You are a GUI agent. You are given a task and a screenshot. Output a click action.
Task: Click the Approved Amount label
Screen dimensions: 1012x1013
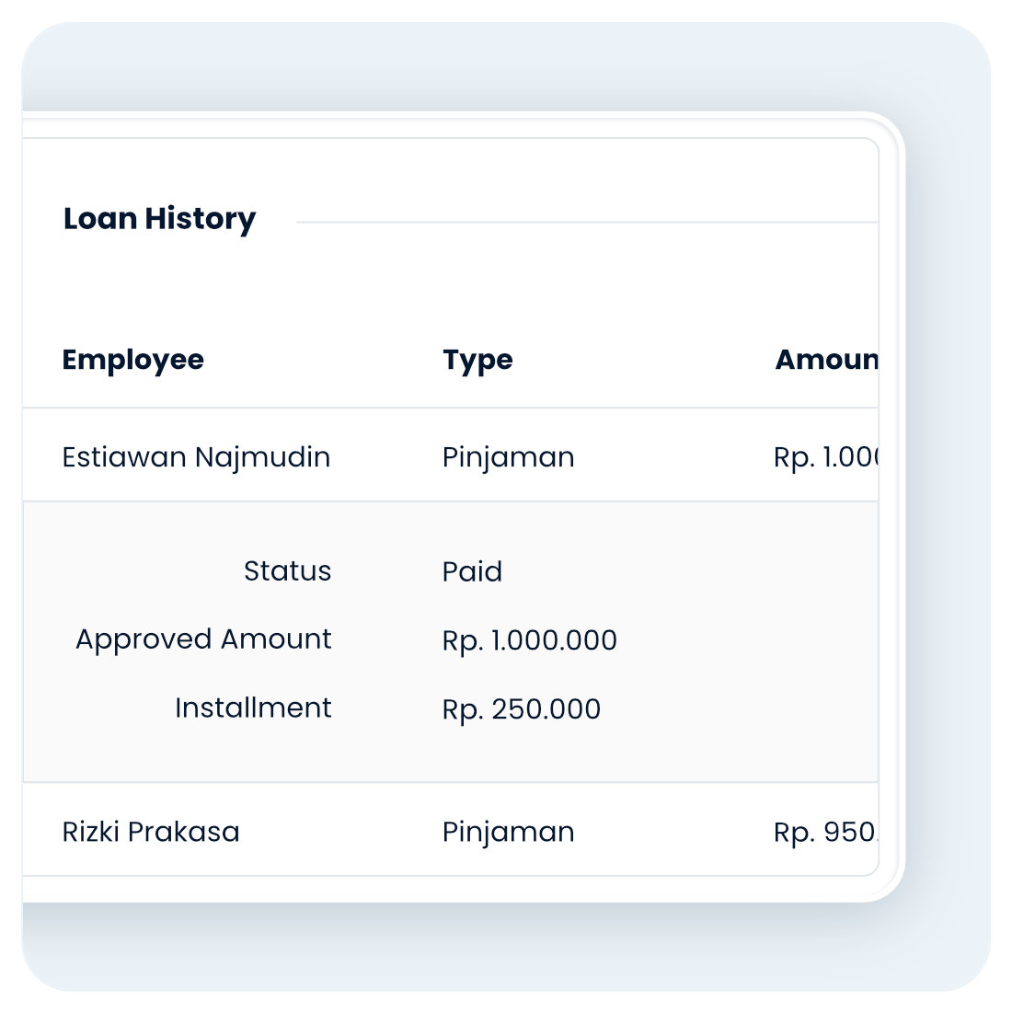coord(203,639)
